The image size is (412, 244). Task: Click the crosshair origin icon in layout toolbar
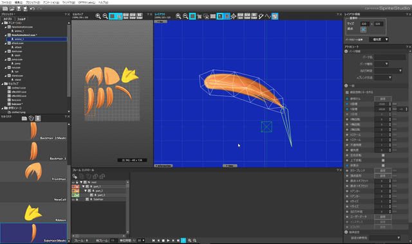[233, 17]
